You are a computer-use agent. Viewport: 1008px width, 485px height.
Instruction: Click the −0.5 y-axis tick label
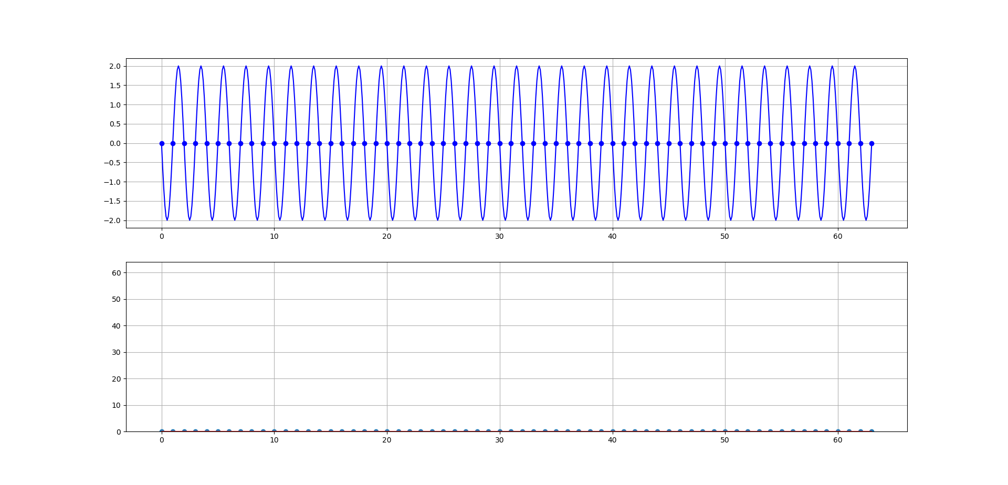tap(112, 163)
